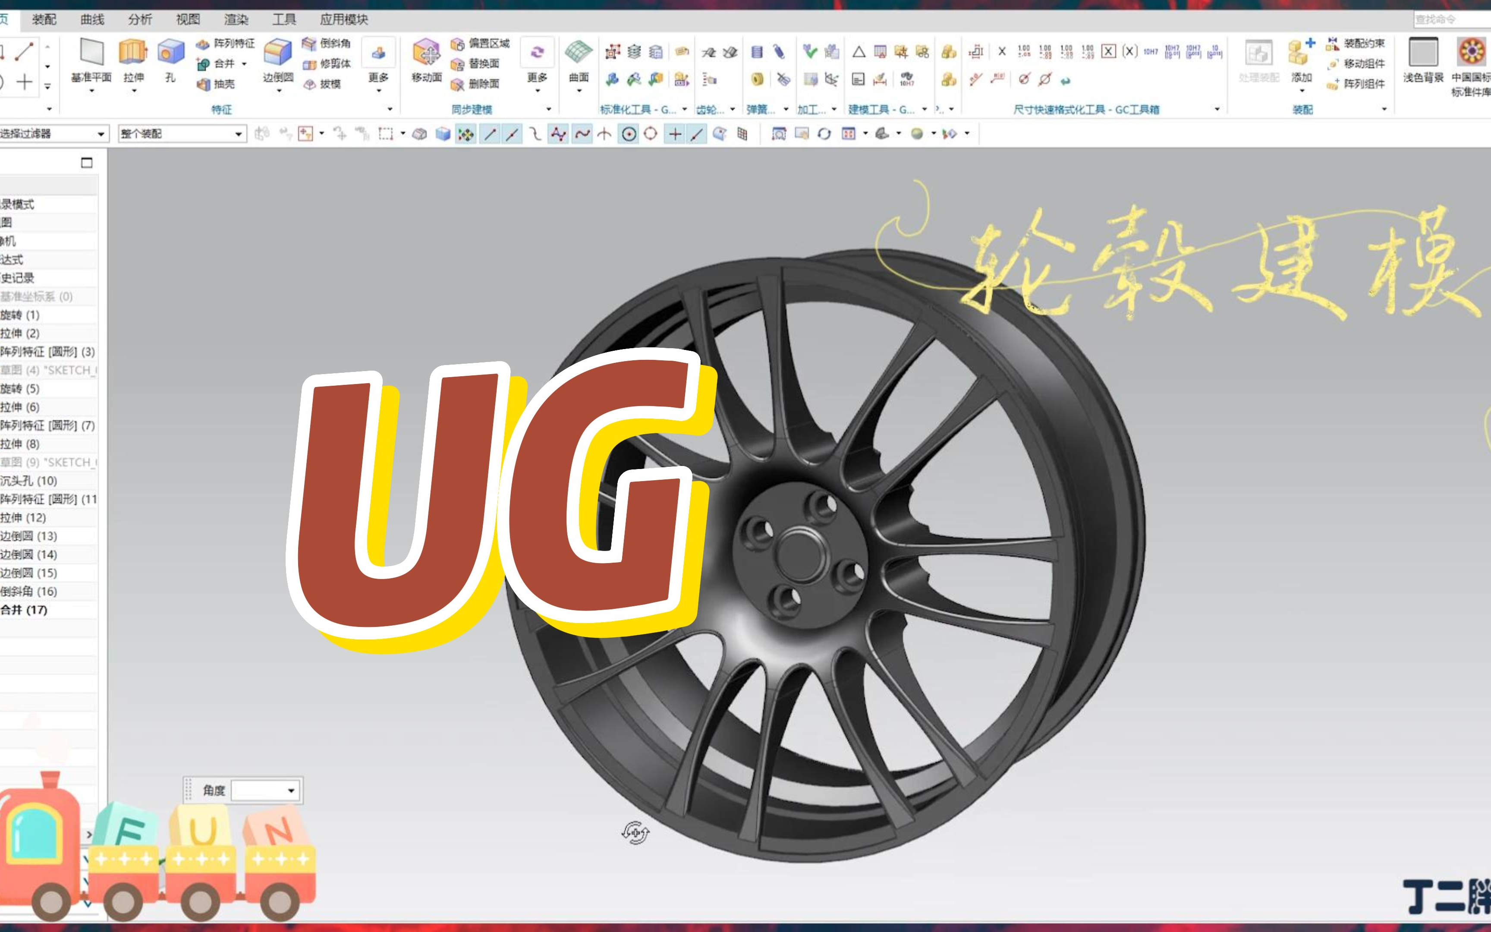Apply 浅色背景 light background setting
This screenshot has height=932, width=1491.
pyautogui.click(x=1422, y=59)
